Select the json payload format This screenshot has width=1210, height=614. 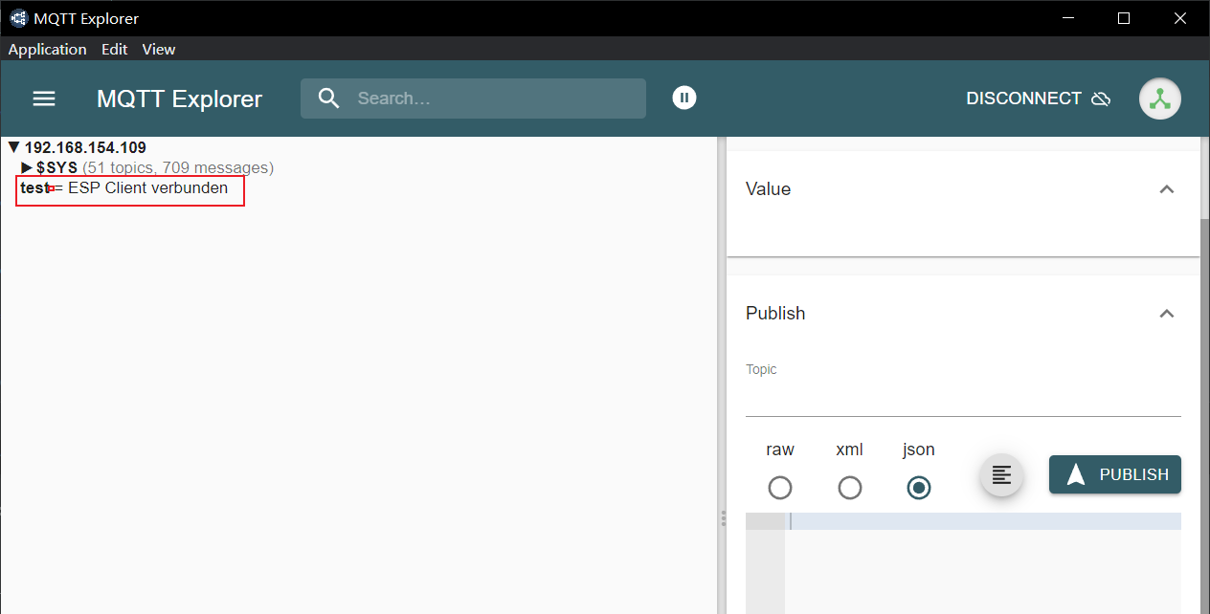[918, 488]
